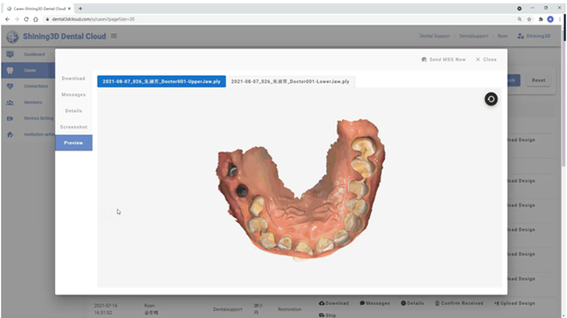Show the Details section in the dialog
The width and height of the screenshot is (567, 318).
click(x=73, y=110)
